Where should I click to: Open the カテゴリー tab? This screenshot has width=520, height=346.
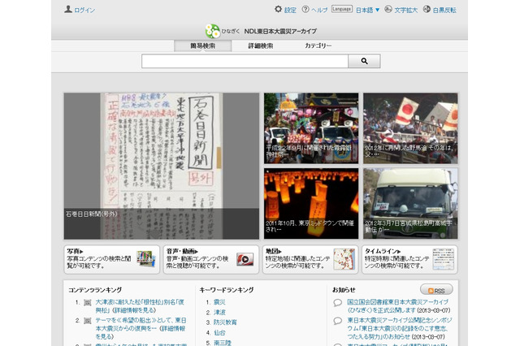(318, 45)
